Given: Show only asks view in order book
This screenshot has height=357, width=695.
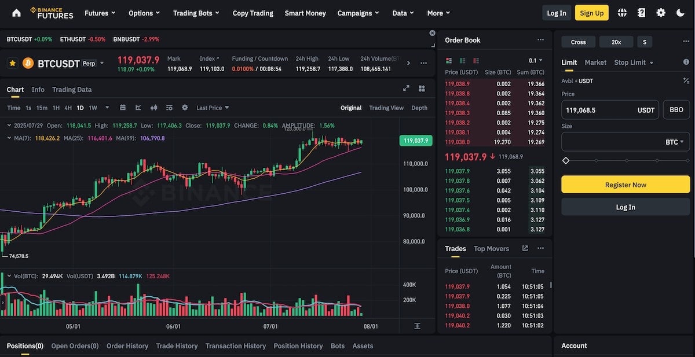Looking at the screenshot, I should [476, 60].
